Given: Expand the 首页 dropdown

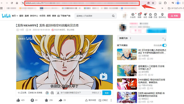Looking at the screenshot, I should tap(17, 16).
